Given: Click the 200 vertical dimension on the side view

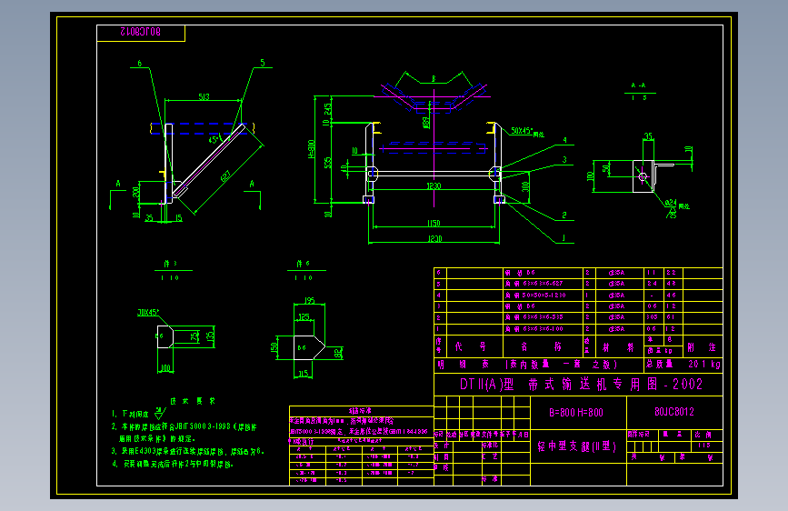Looking at the screenshot, I should click(x=135, y=192).
